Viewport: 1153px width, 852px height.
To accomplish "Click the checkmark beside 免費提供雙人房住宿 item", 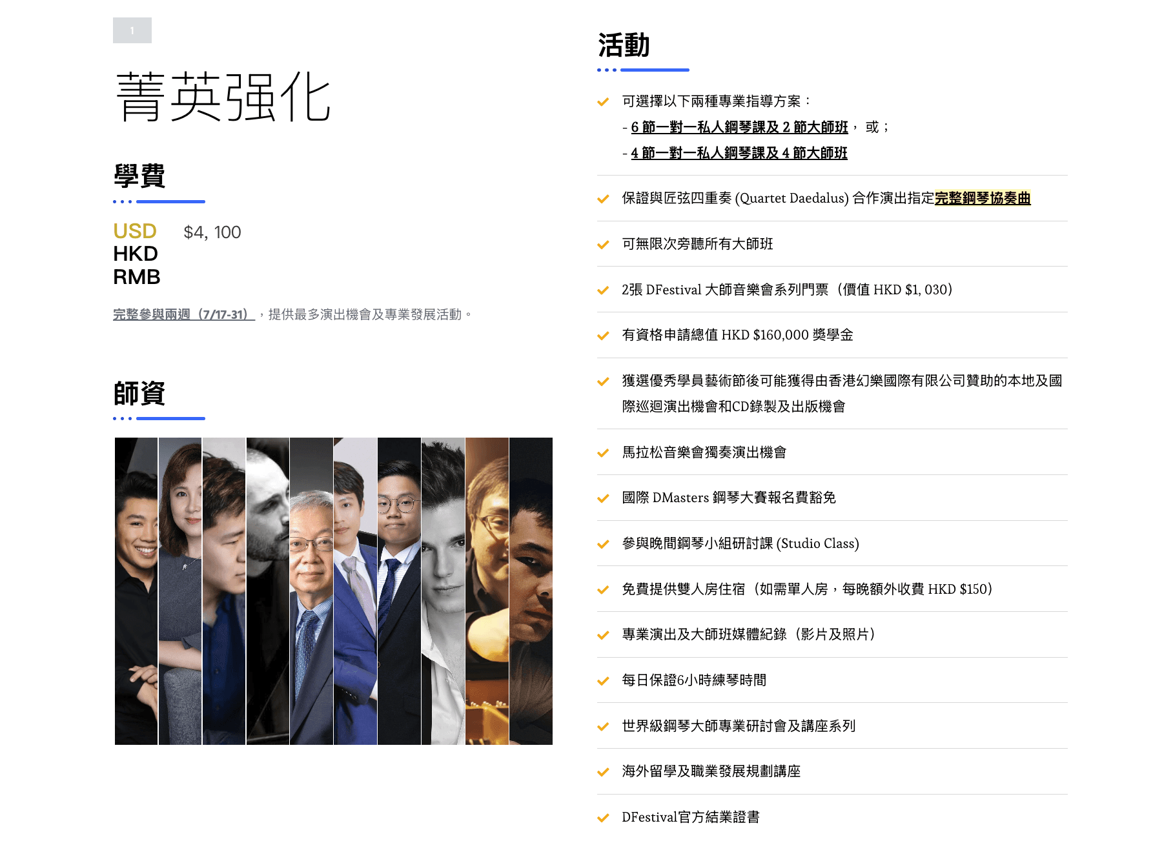I will coord(603,590).
